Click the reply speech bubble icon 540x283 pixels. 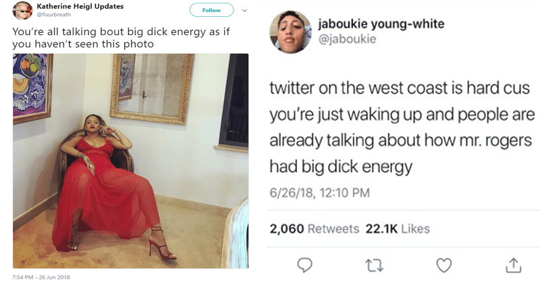pos(304,265)
